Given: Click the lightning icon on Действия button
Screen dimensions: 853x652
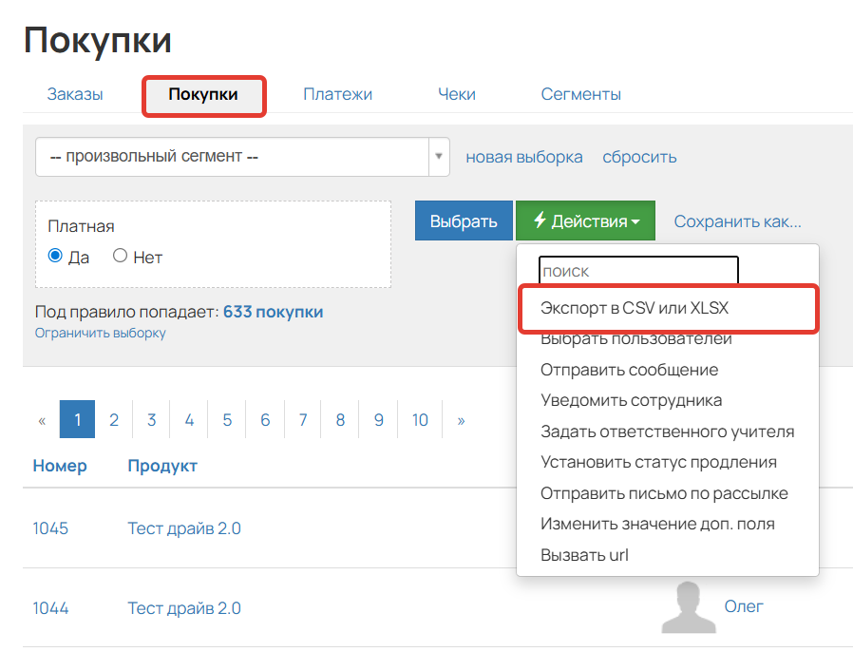Looking at the screenshot, I should [x=541, y=220].
